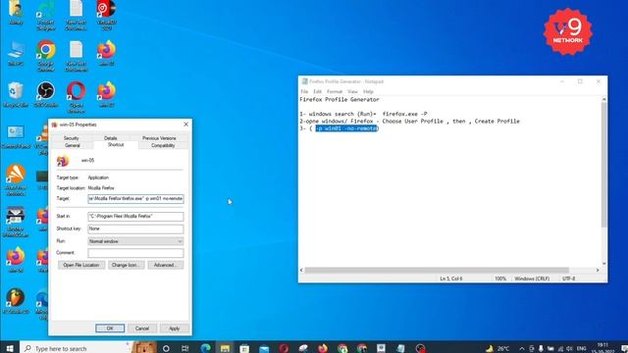This screenshot has width=628, height=353.
Task: Open the VirtualDJ desktop shortcut
Action: click(106, 16)
